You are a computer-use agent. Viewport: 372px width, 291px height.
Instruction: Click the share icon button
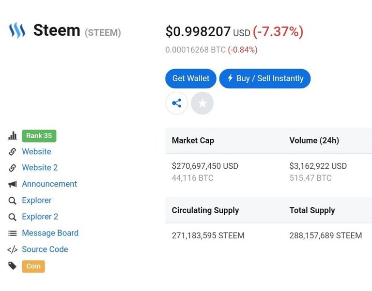pos(177,103)
